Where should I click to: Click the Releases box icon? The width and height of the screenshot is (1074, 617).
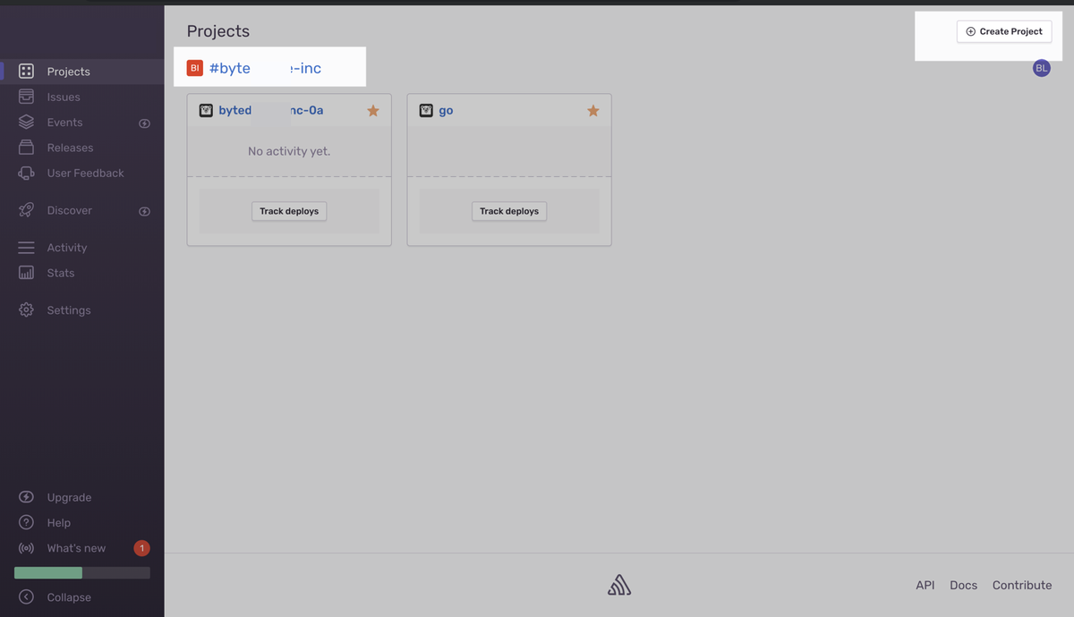click(x=26, y=148)
